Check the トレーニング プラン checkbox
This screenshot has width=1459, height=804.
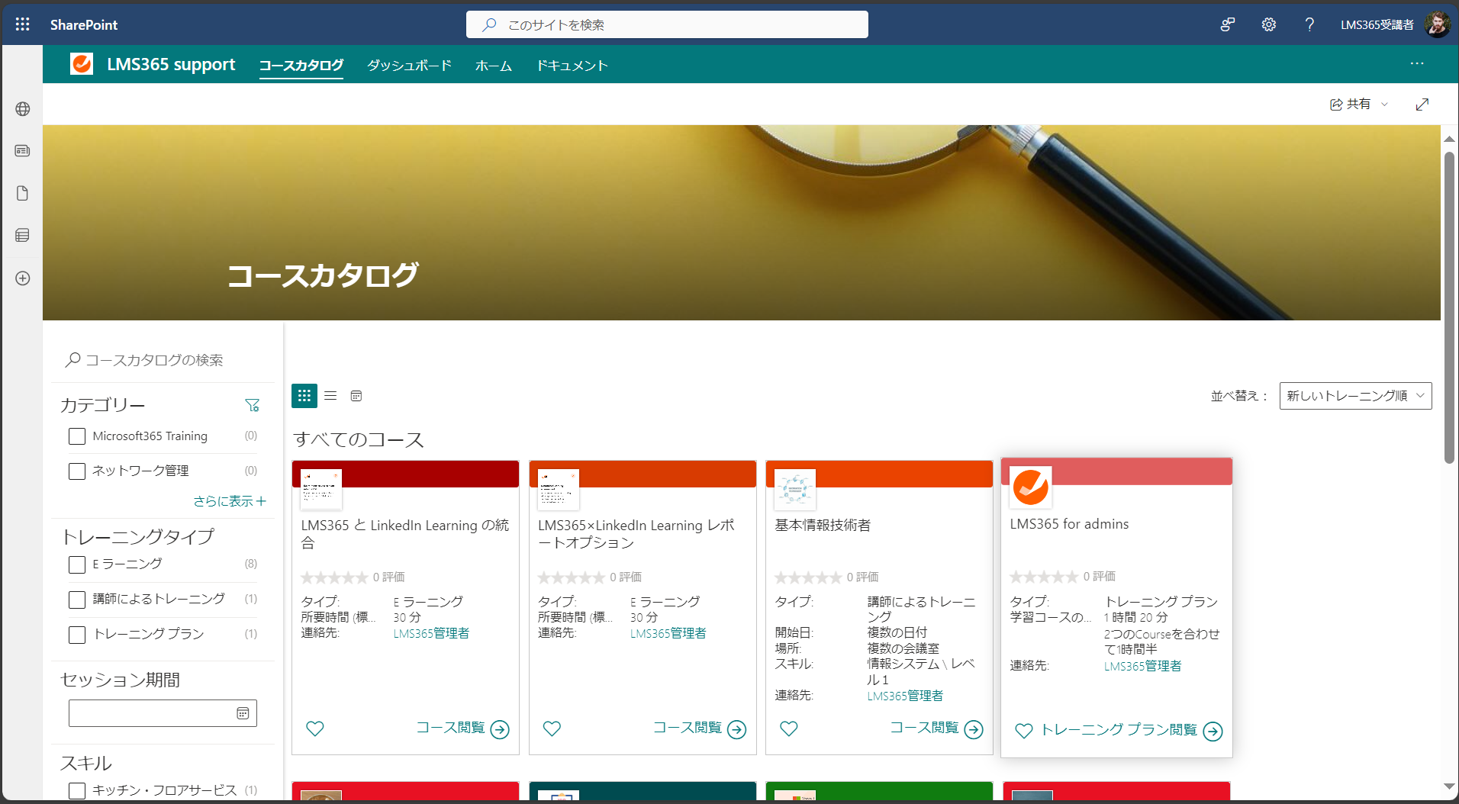[76, 634]
